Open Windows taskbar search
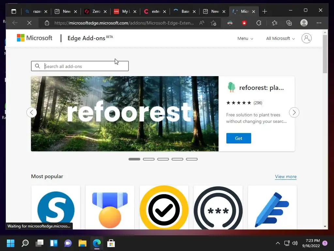Image resolution: width=334 pixels, height=251 pixels. point(25,243)
